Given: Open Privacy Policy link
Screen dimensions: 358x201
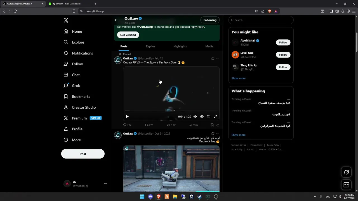Looking at the screenshot, I should (x=256, y=145).
